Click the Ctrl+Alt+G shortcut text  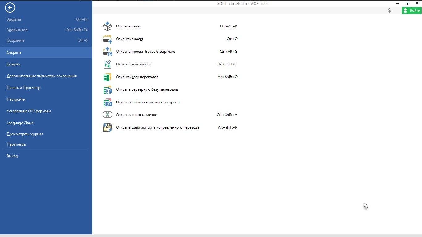(229, 52)
